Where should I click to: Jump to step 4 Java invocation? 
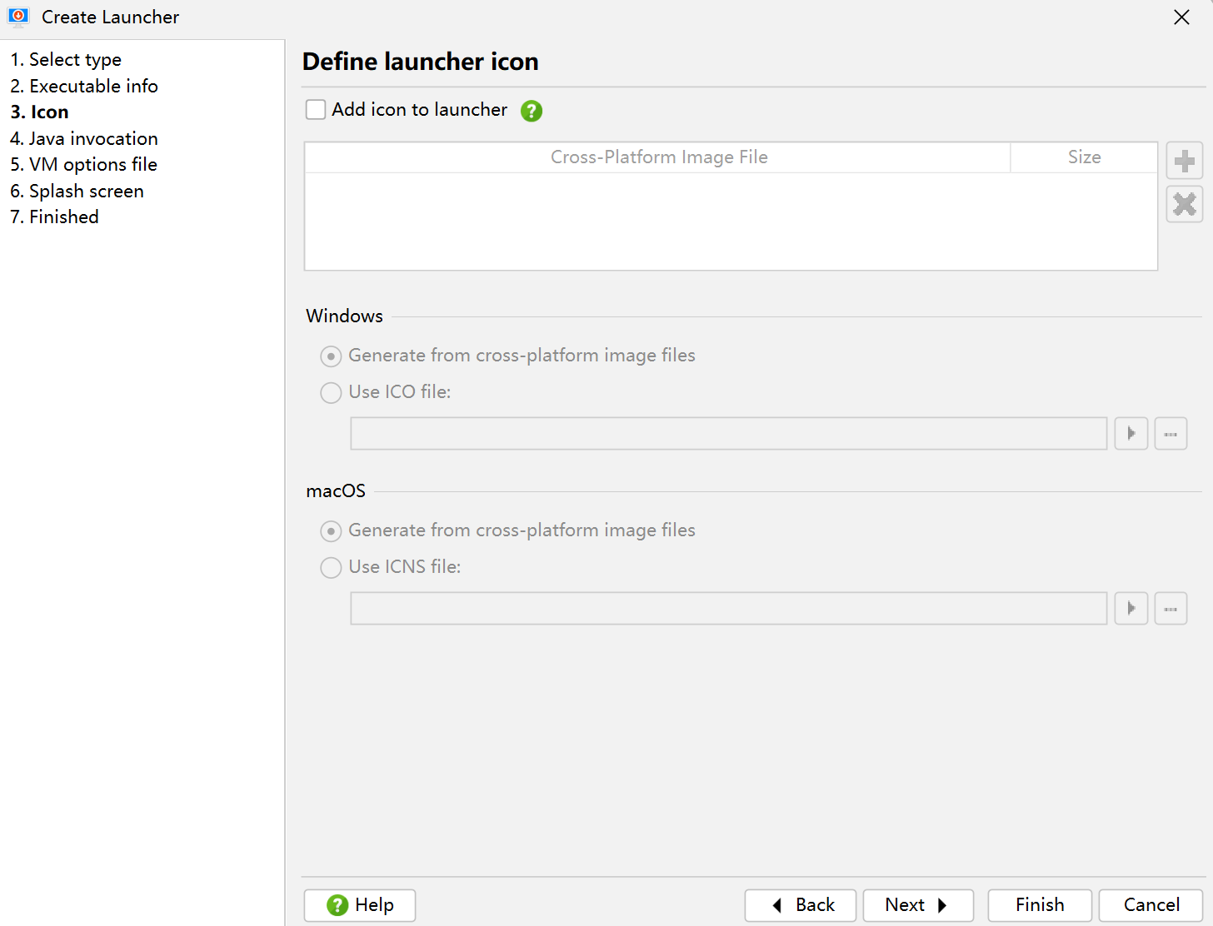(x=84, y=138)
